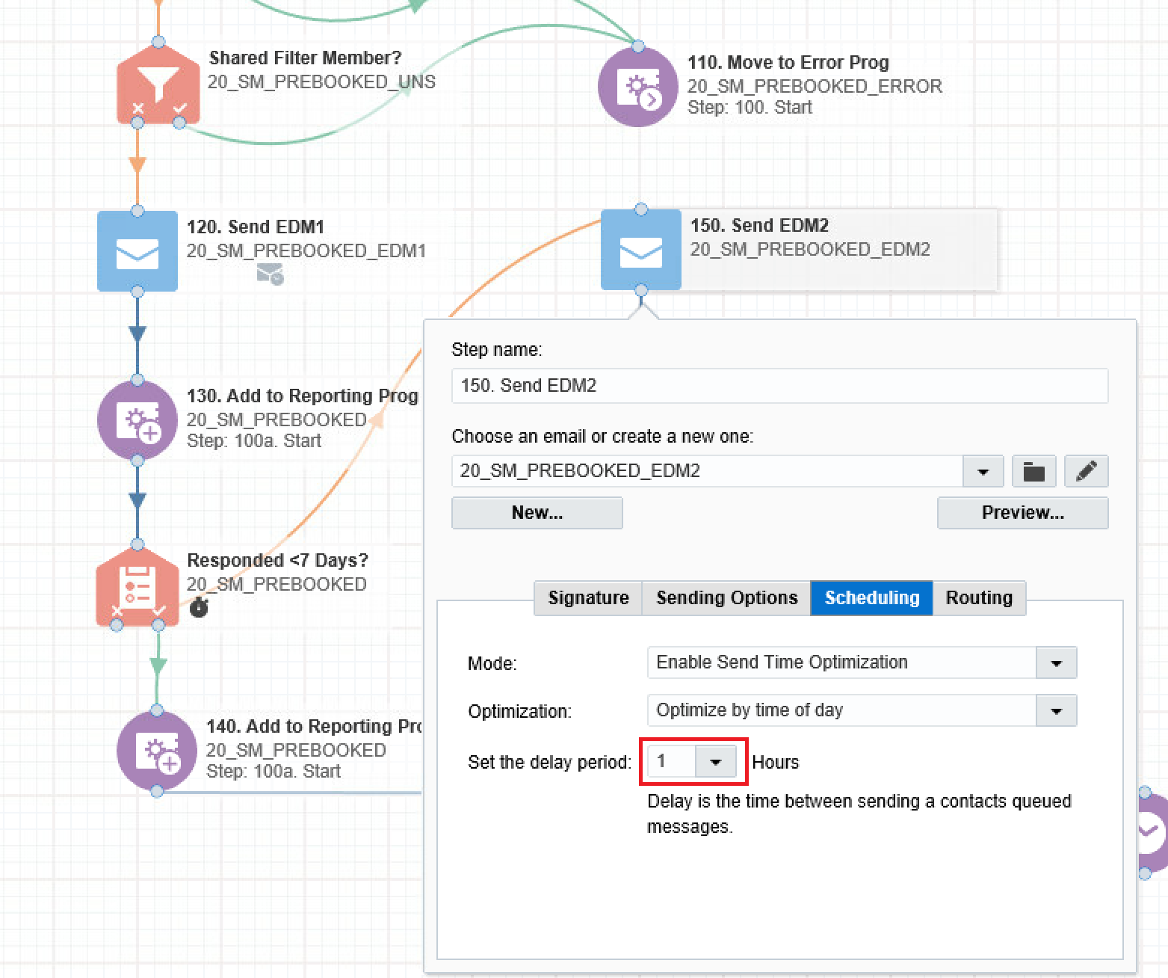Click the partially visible purple step icon at right edge
The image size is (1168, 978).
click(x=1152, y=832)
